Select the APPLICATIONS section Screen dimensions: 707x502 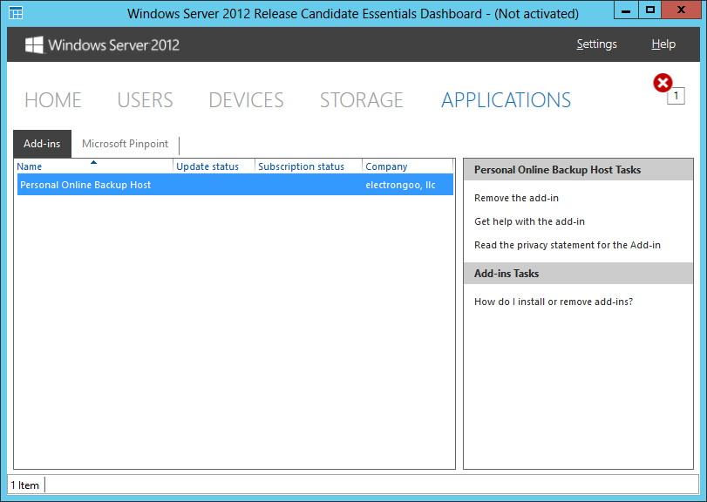coord(506,100)
